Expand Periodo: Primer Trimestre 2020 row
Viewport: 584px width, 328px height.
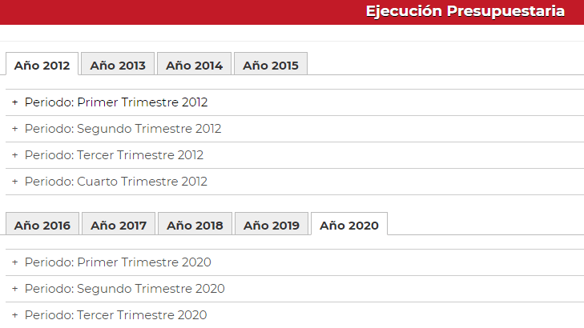(x=295, y=262)
